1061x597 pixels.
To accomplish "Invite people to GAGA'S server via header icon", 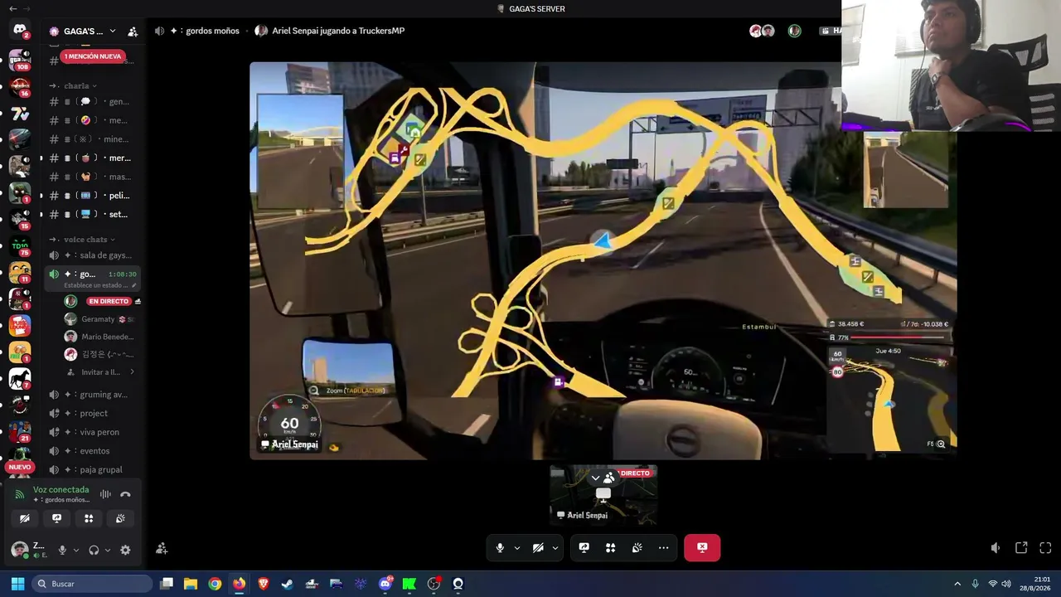I will [x=133, y=32].
